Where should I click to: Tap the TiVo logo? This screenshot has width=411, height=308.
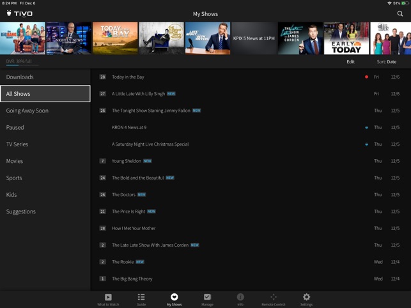(19, 13)
